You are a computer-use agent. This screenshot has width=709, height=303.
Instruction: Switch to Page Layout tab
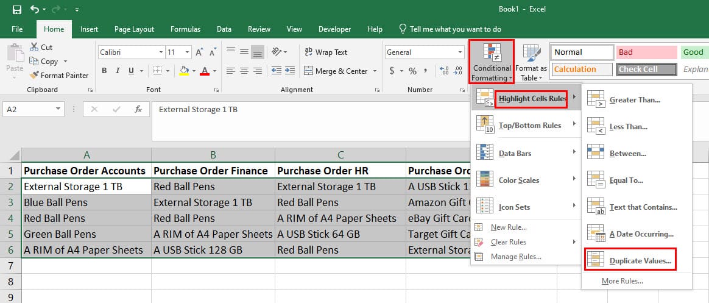(134, 29)
